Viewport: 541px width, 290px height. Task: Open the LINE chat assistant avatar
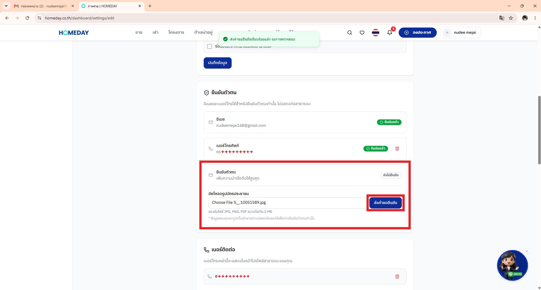(x=512, y=265)
